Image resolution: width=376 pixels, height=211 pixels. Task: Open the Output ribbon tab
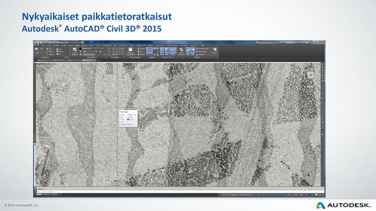click(91, 45)
